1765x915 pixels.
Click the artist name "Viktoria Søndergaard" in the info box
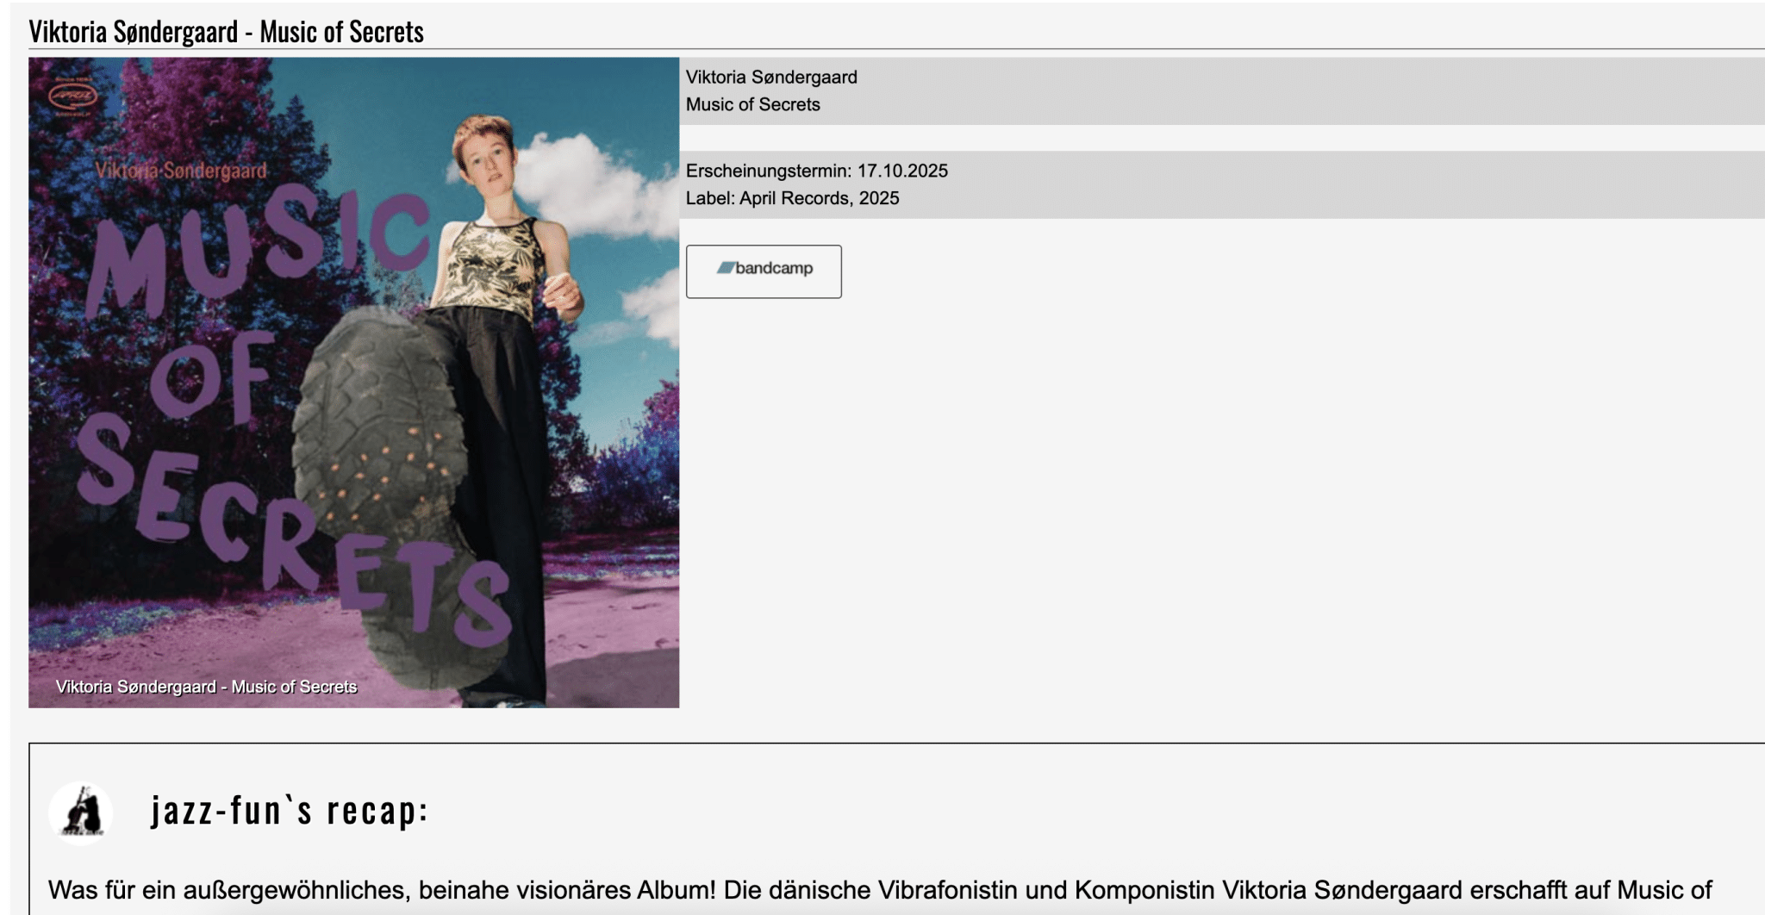pyautogui.click(x=771, y=77)
